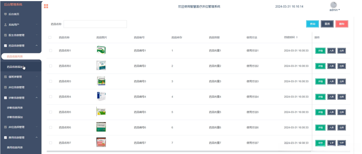The image size is (362, 154).
Task: Click 出库 button for 药品名称3
Action: [342, 82]
